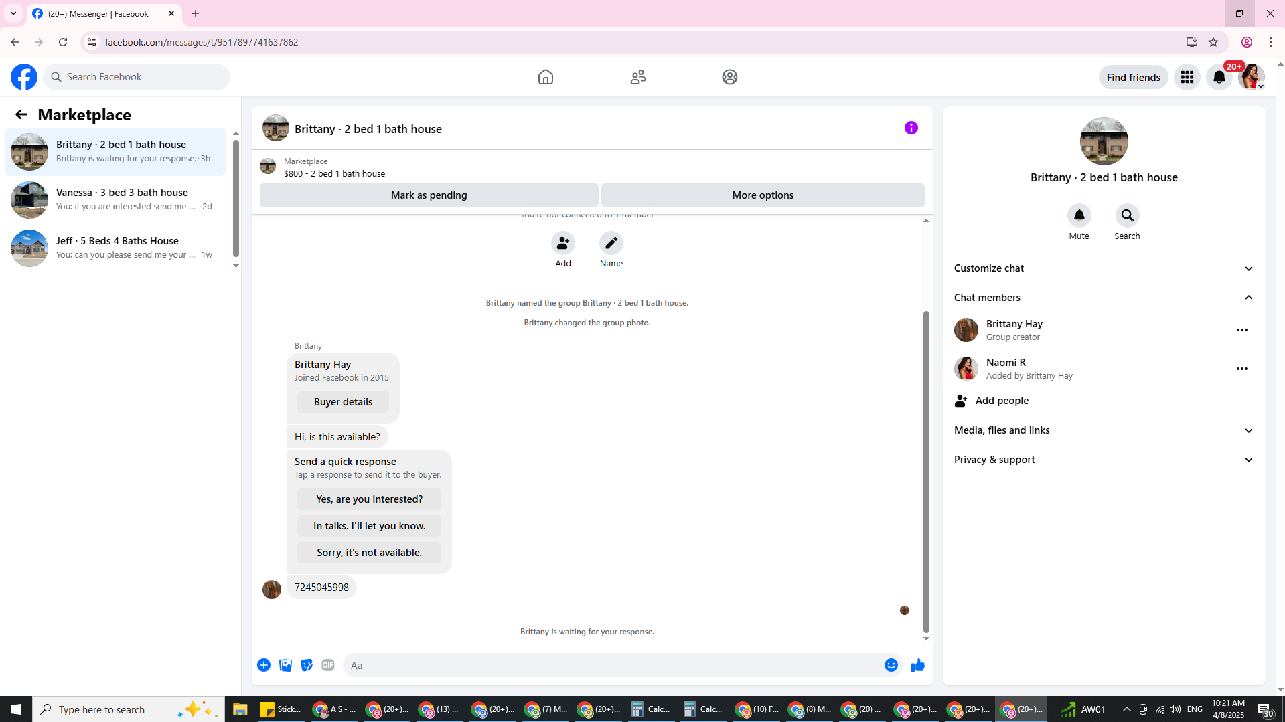Select the Messenger browser tab
The image size is (1285, 722).
click(x=104, y=13)
